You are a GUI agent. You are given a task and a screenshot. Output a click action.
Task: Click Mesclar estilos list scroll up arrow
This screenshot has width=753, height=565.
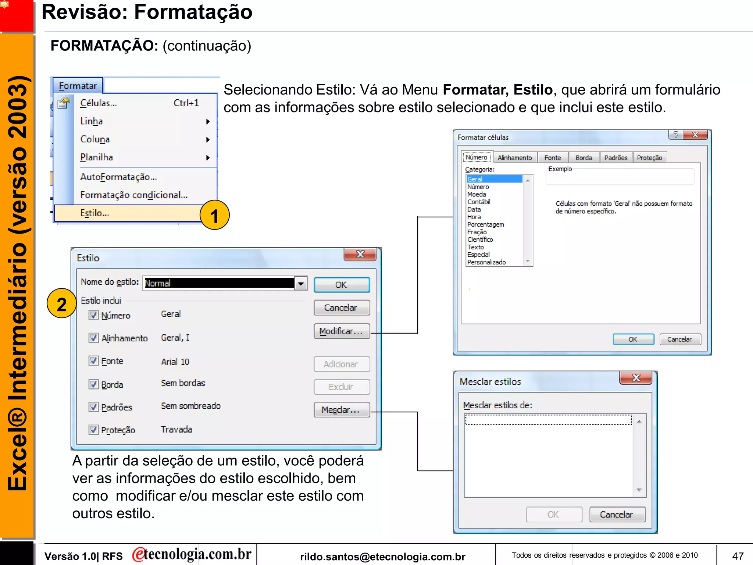(x=639, y=422)
